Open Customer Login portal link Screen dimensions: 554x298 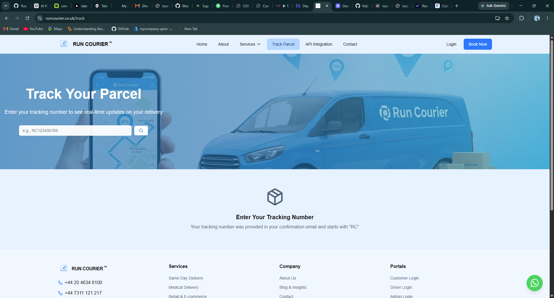pyautogui.click(x=404, y=278)
